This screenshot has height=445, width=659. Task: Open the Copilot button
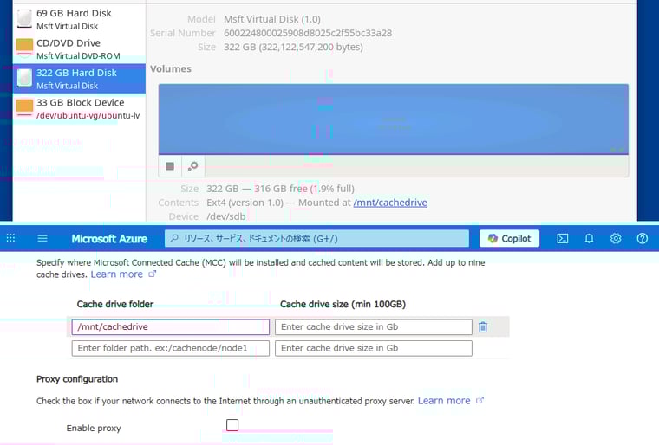(x=509, y=238)
